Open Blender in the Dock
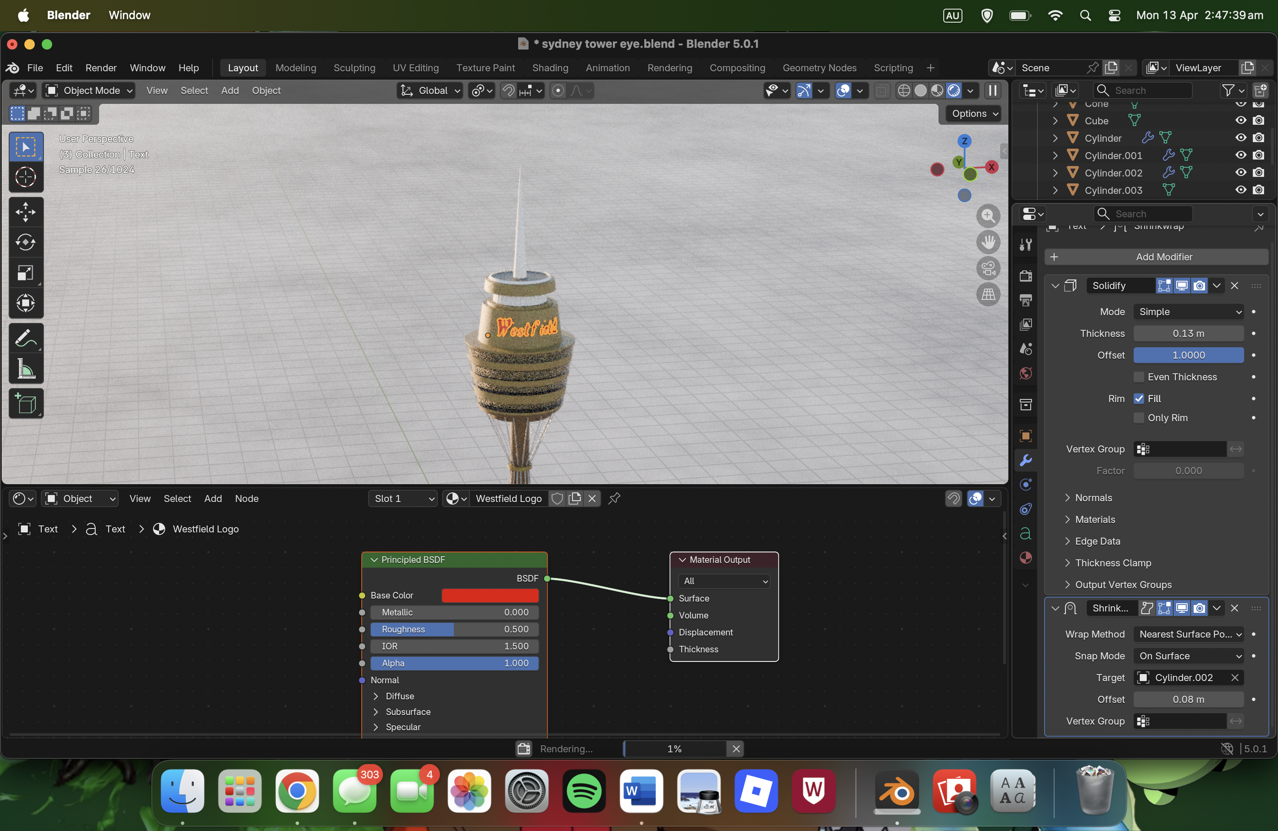Viewport: 1278px width, 831px height. coord(896,791)
